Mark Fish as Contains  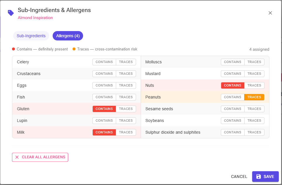click(104, 97)
